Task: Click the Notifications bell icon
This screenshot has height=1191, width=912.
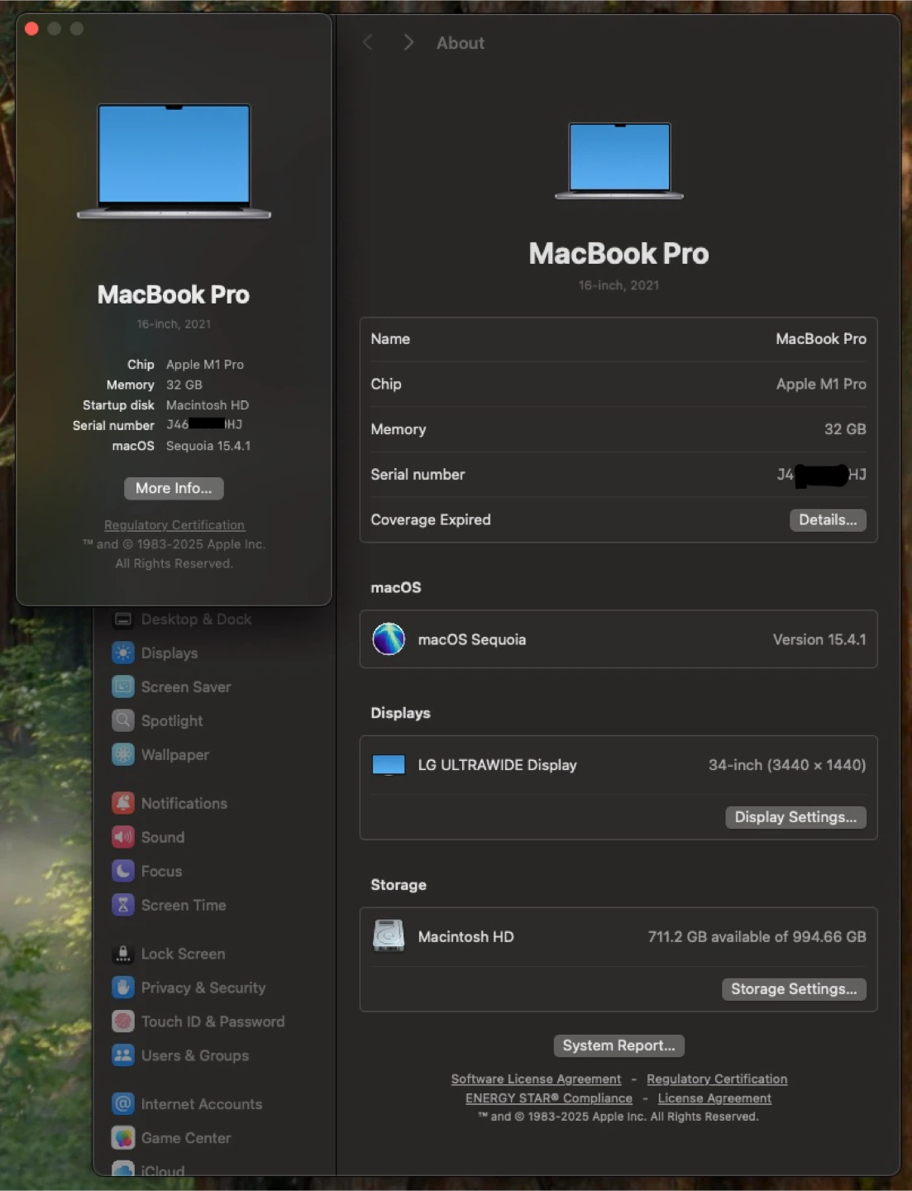Action: [123, 803]
